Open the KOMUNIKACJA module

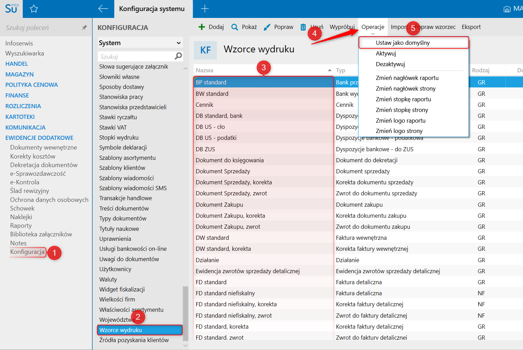click(x=25, y=127)
